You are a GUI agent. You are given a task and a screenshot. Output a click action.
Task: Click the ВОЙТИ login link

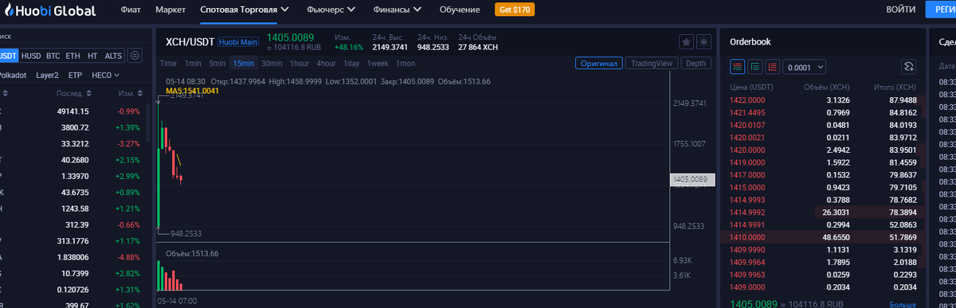tap(900, 10)
